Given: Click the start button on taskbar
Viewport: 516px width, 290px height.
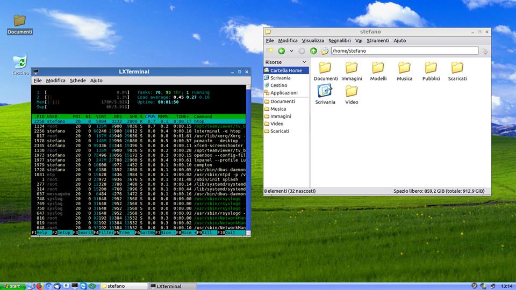Looking at the screenshot, I should (12, 286).
